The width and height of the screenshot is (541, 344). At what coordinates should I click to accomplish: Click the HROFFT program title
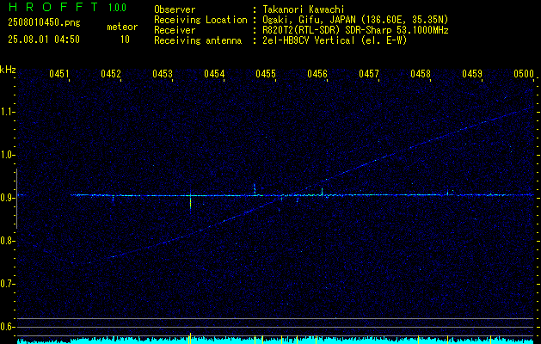(53, 7)
